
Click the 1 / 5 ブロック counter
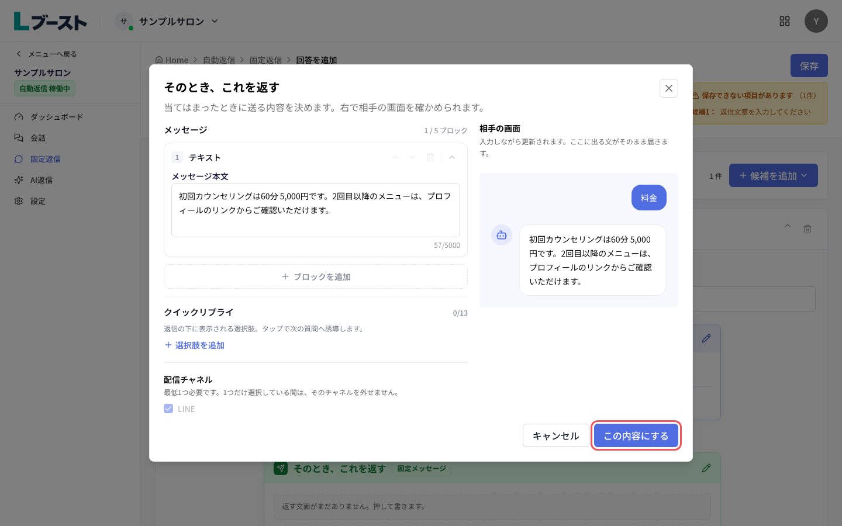pos(446,131)
